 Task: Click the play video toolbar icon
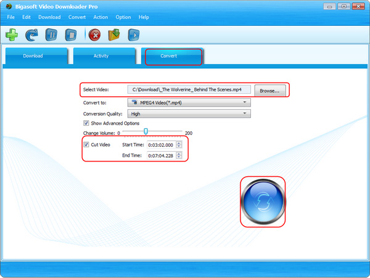click(x=134, y=35)
